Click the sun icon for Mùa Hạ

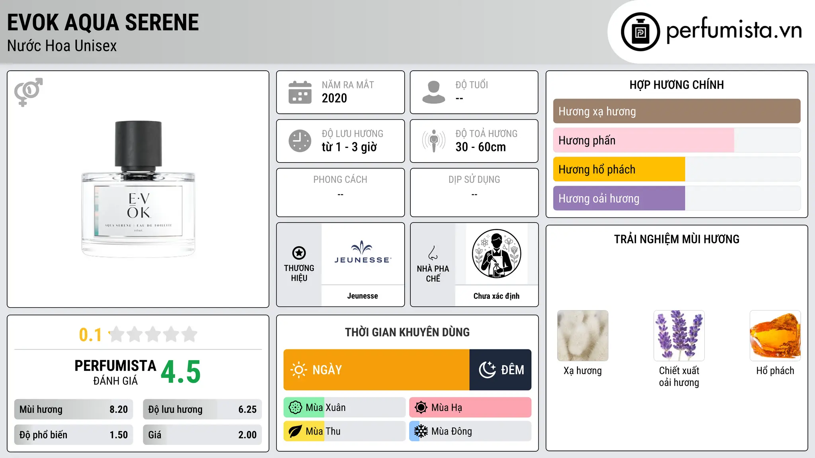pos(421,408)
